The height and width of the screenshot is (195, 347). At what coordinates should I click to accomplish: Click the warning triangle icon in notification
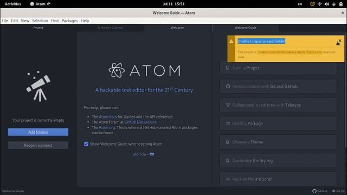(x=231, y=41)
